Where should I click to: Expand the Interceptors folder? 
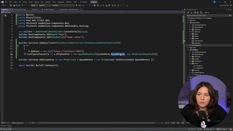click(190, 61)
